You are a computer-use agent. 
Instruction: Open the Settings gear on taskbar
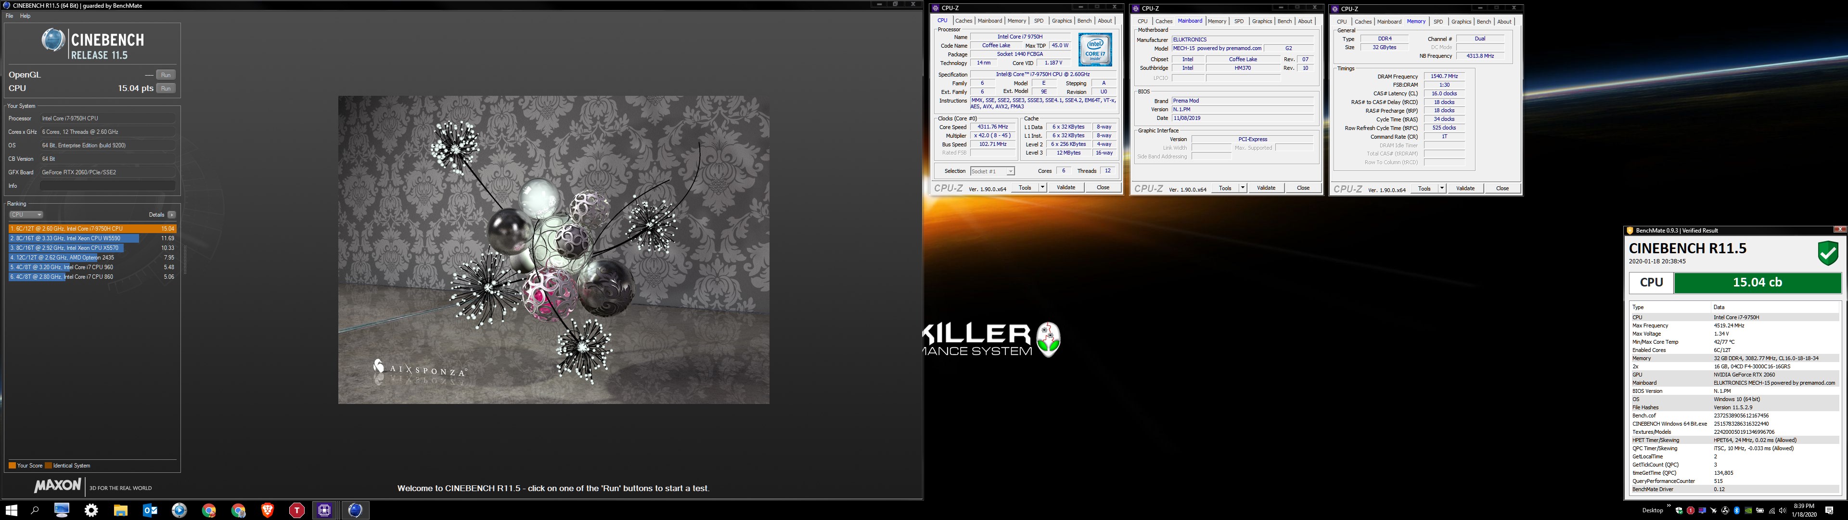tap(91, 510)
